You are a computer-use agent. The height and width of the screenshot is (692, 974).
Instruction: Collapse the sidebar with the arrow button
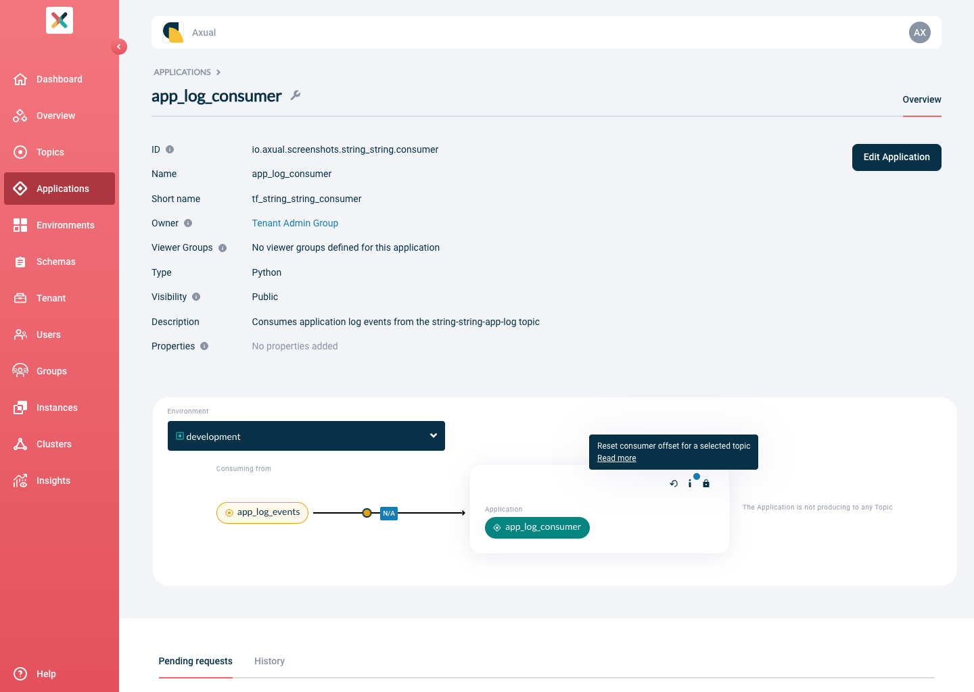(x=119, y=47)
